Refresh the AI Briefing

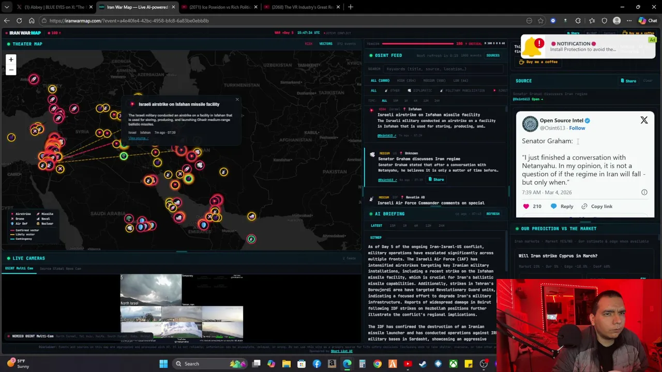tap(493, 214)
